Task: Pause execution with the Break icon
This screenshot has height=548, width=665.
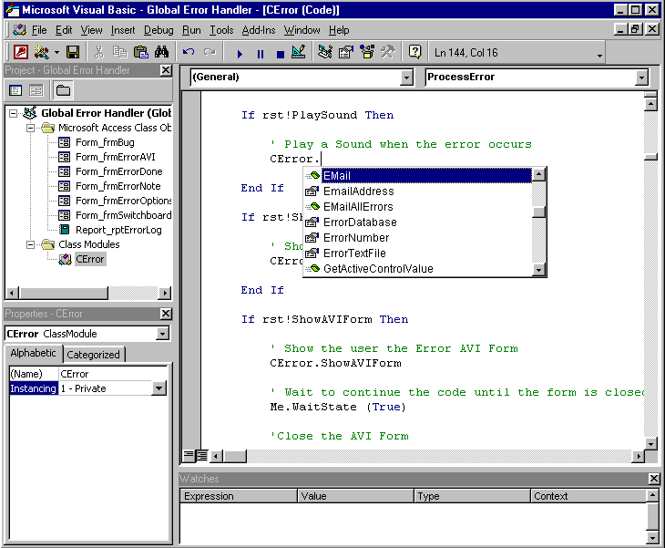Action: click(260, 54)
